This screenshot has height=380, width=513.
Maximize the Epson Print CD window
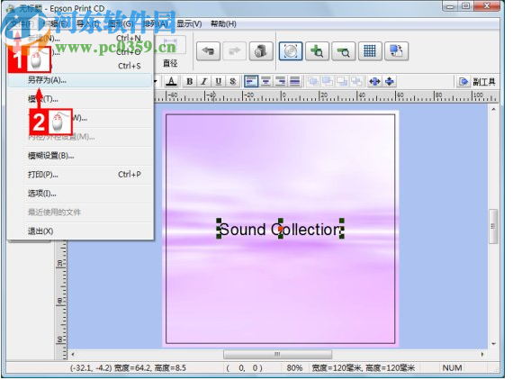click(466, 6)
